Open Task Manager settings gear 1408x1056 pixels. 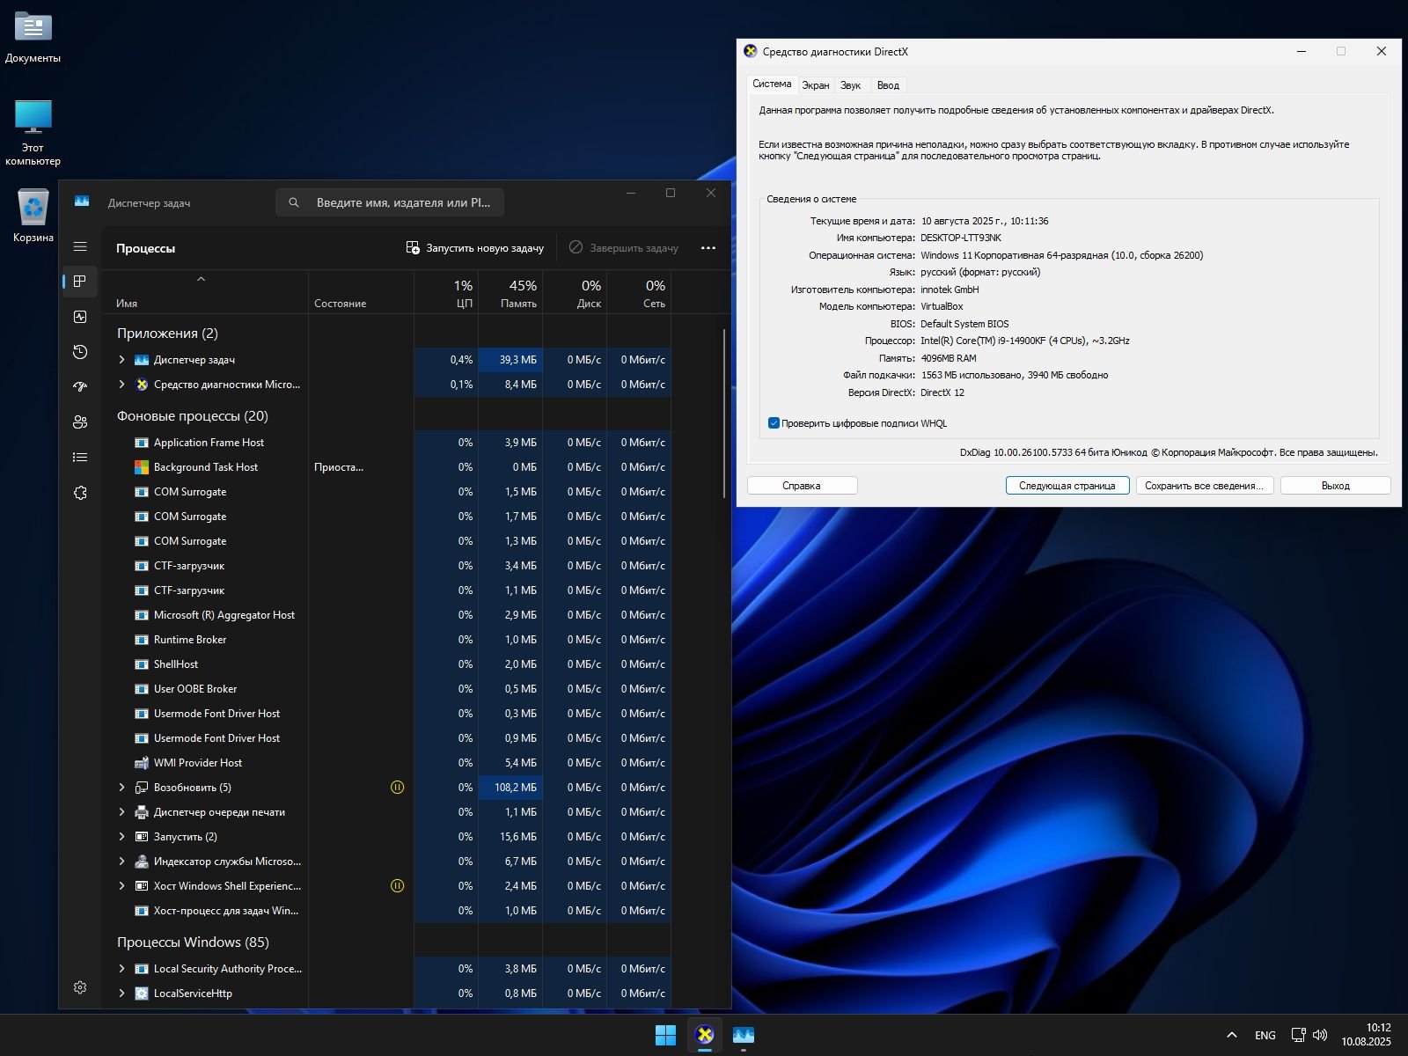pyautogui.click(x=80, y=987)
